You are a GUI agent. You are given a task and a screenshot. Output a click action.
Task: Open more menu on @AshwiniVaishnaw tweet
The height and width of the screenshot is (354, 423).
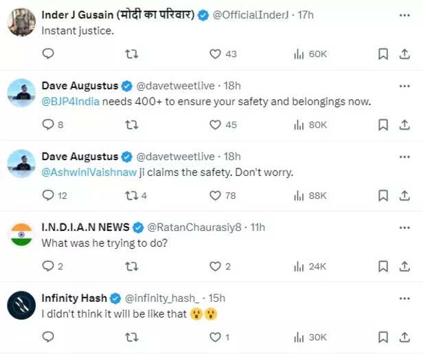[404, 156]
